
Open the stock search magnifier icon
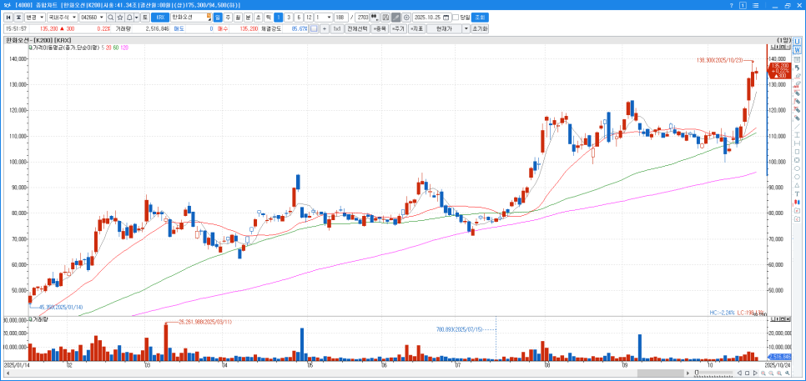pyautogui.click(x=110, y=17)
